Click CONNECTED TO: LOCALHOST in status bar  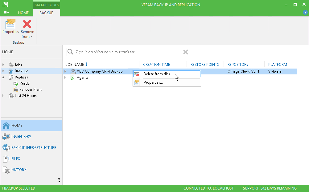[208, 188]
